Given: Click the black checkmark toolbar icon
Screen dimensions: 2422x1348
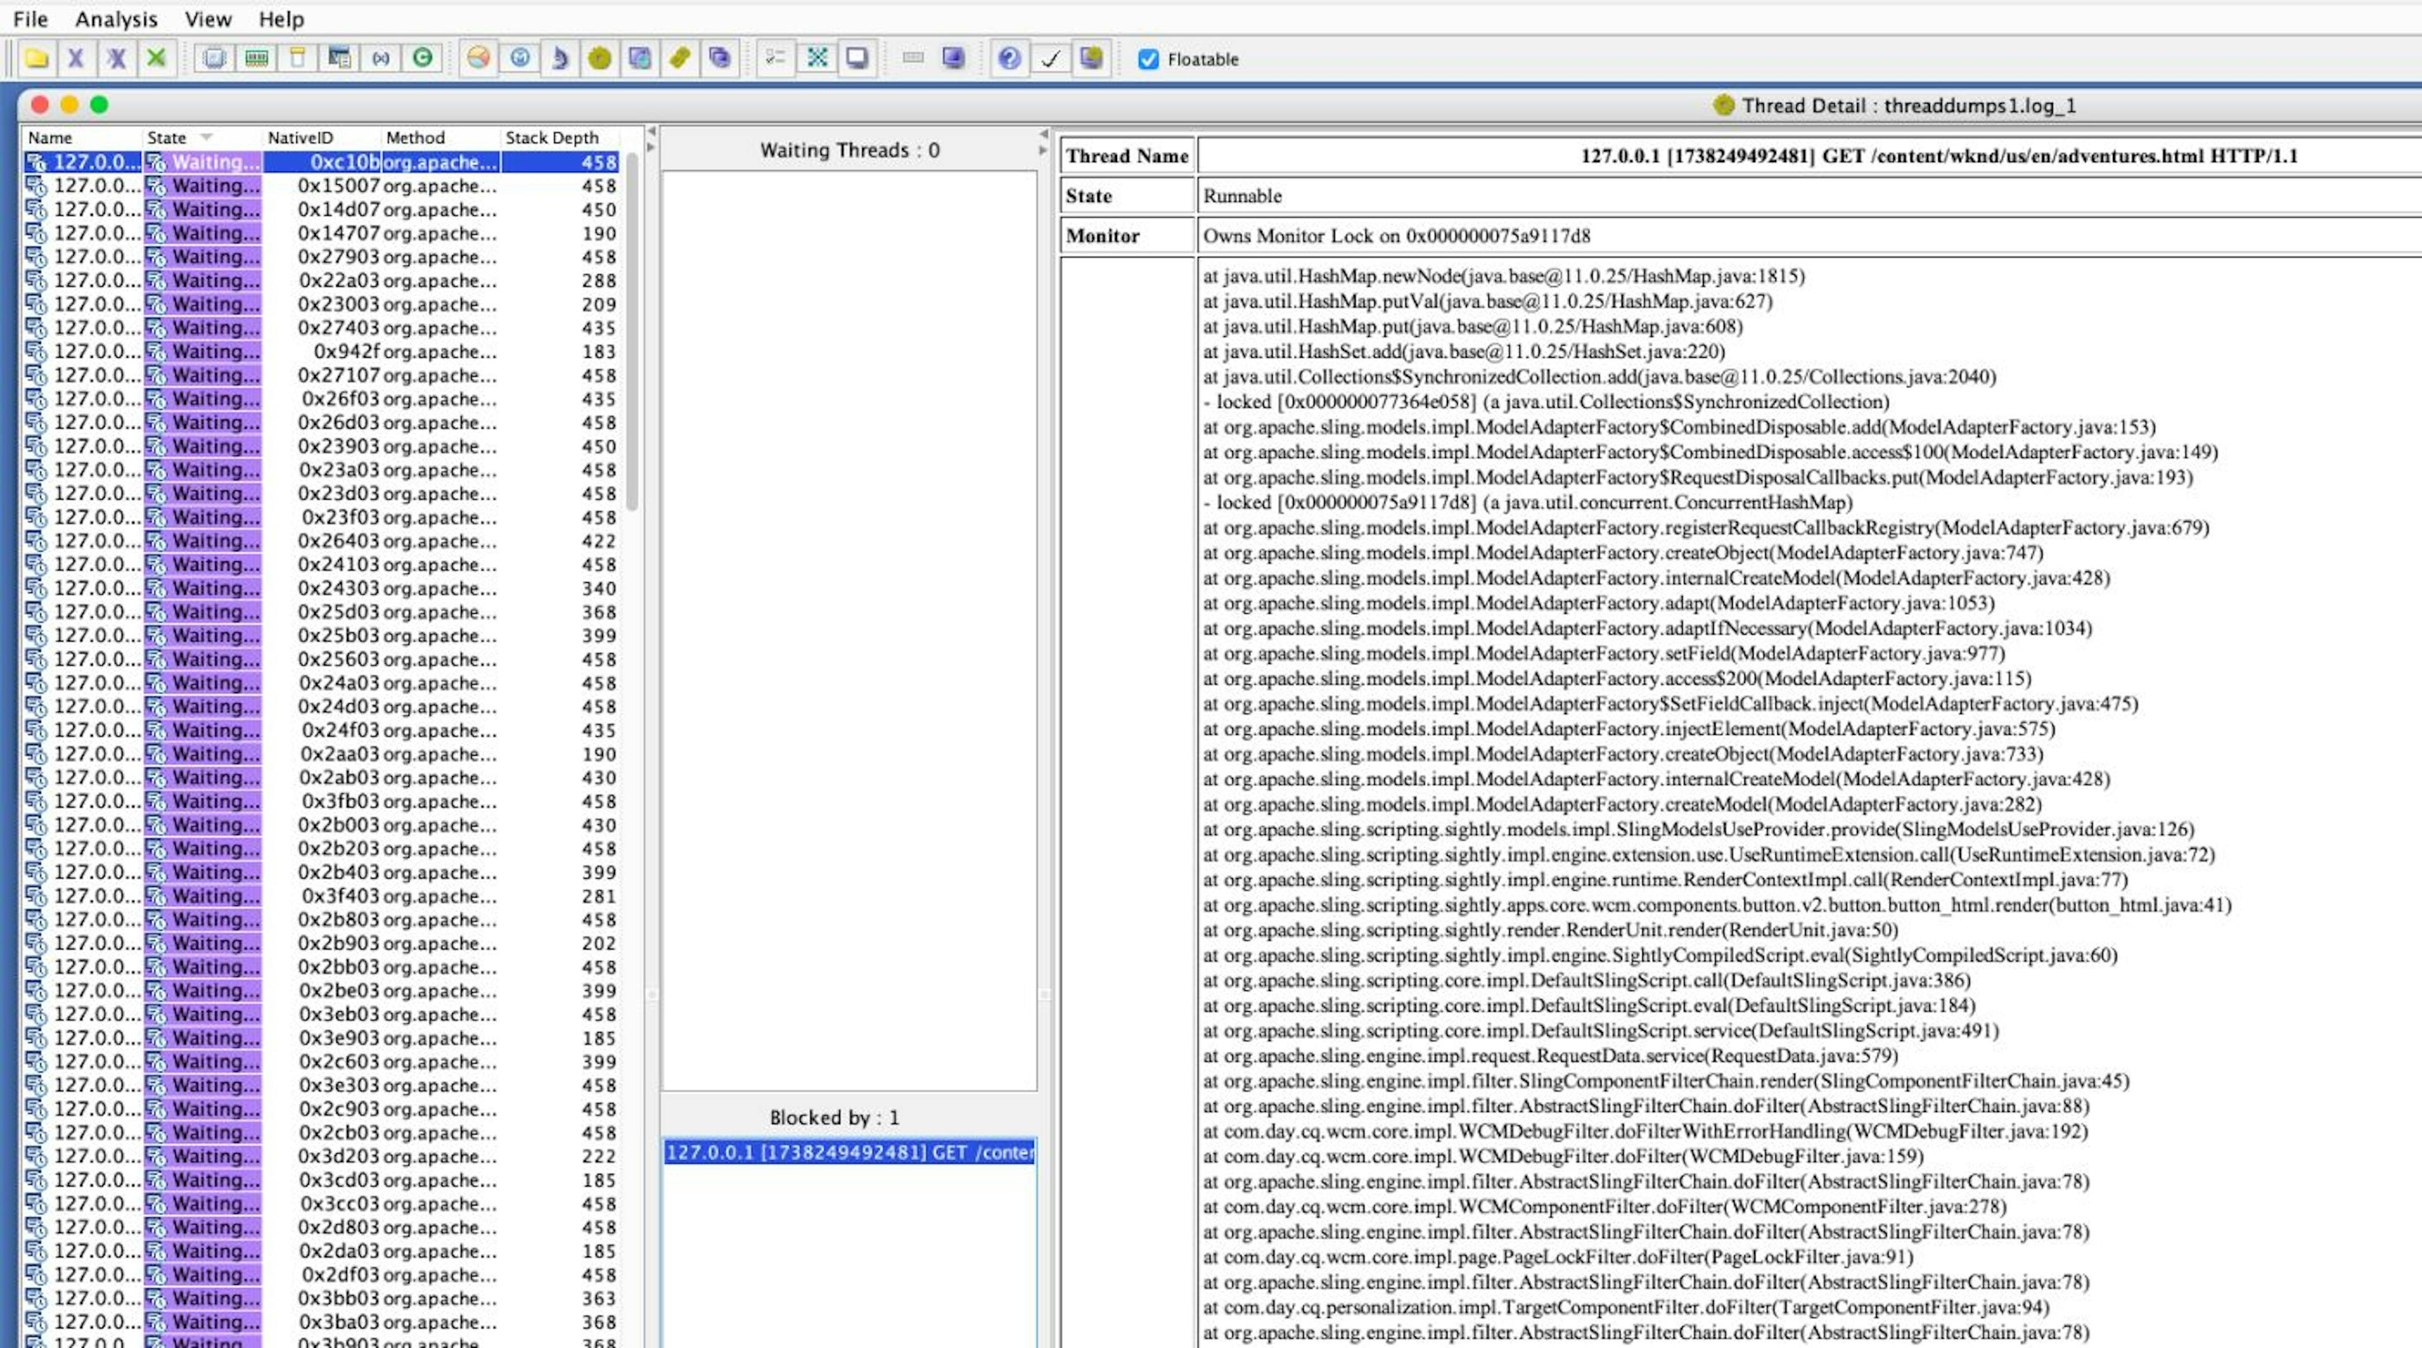Looking at the screenshot, I should [1050, 58].
